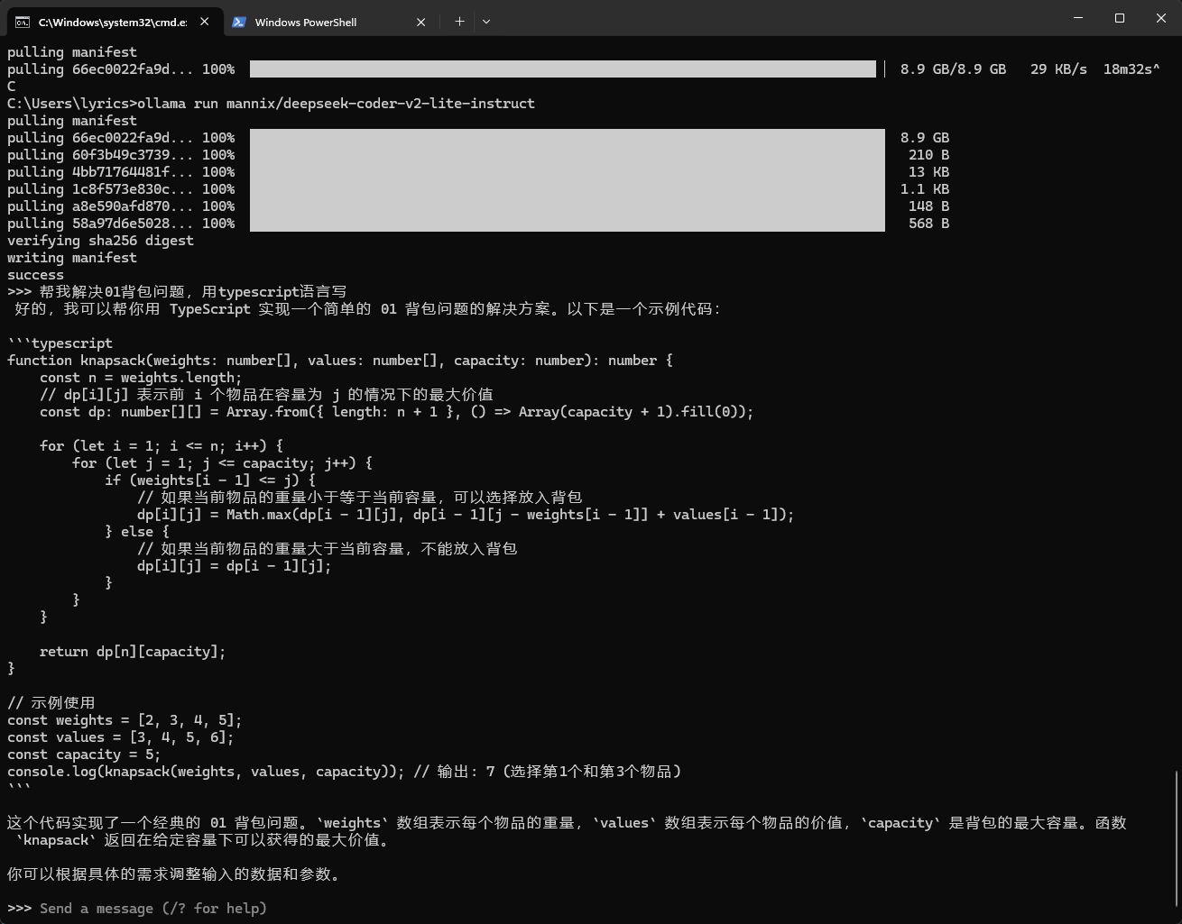
Task: Click the "return dp[n][capacity];" code line
Action: [x=133, y=652]
